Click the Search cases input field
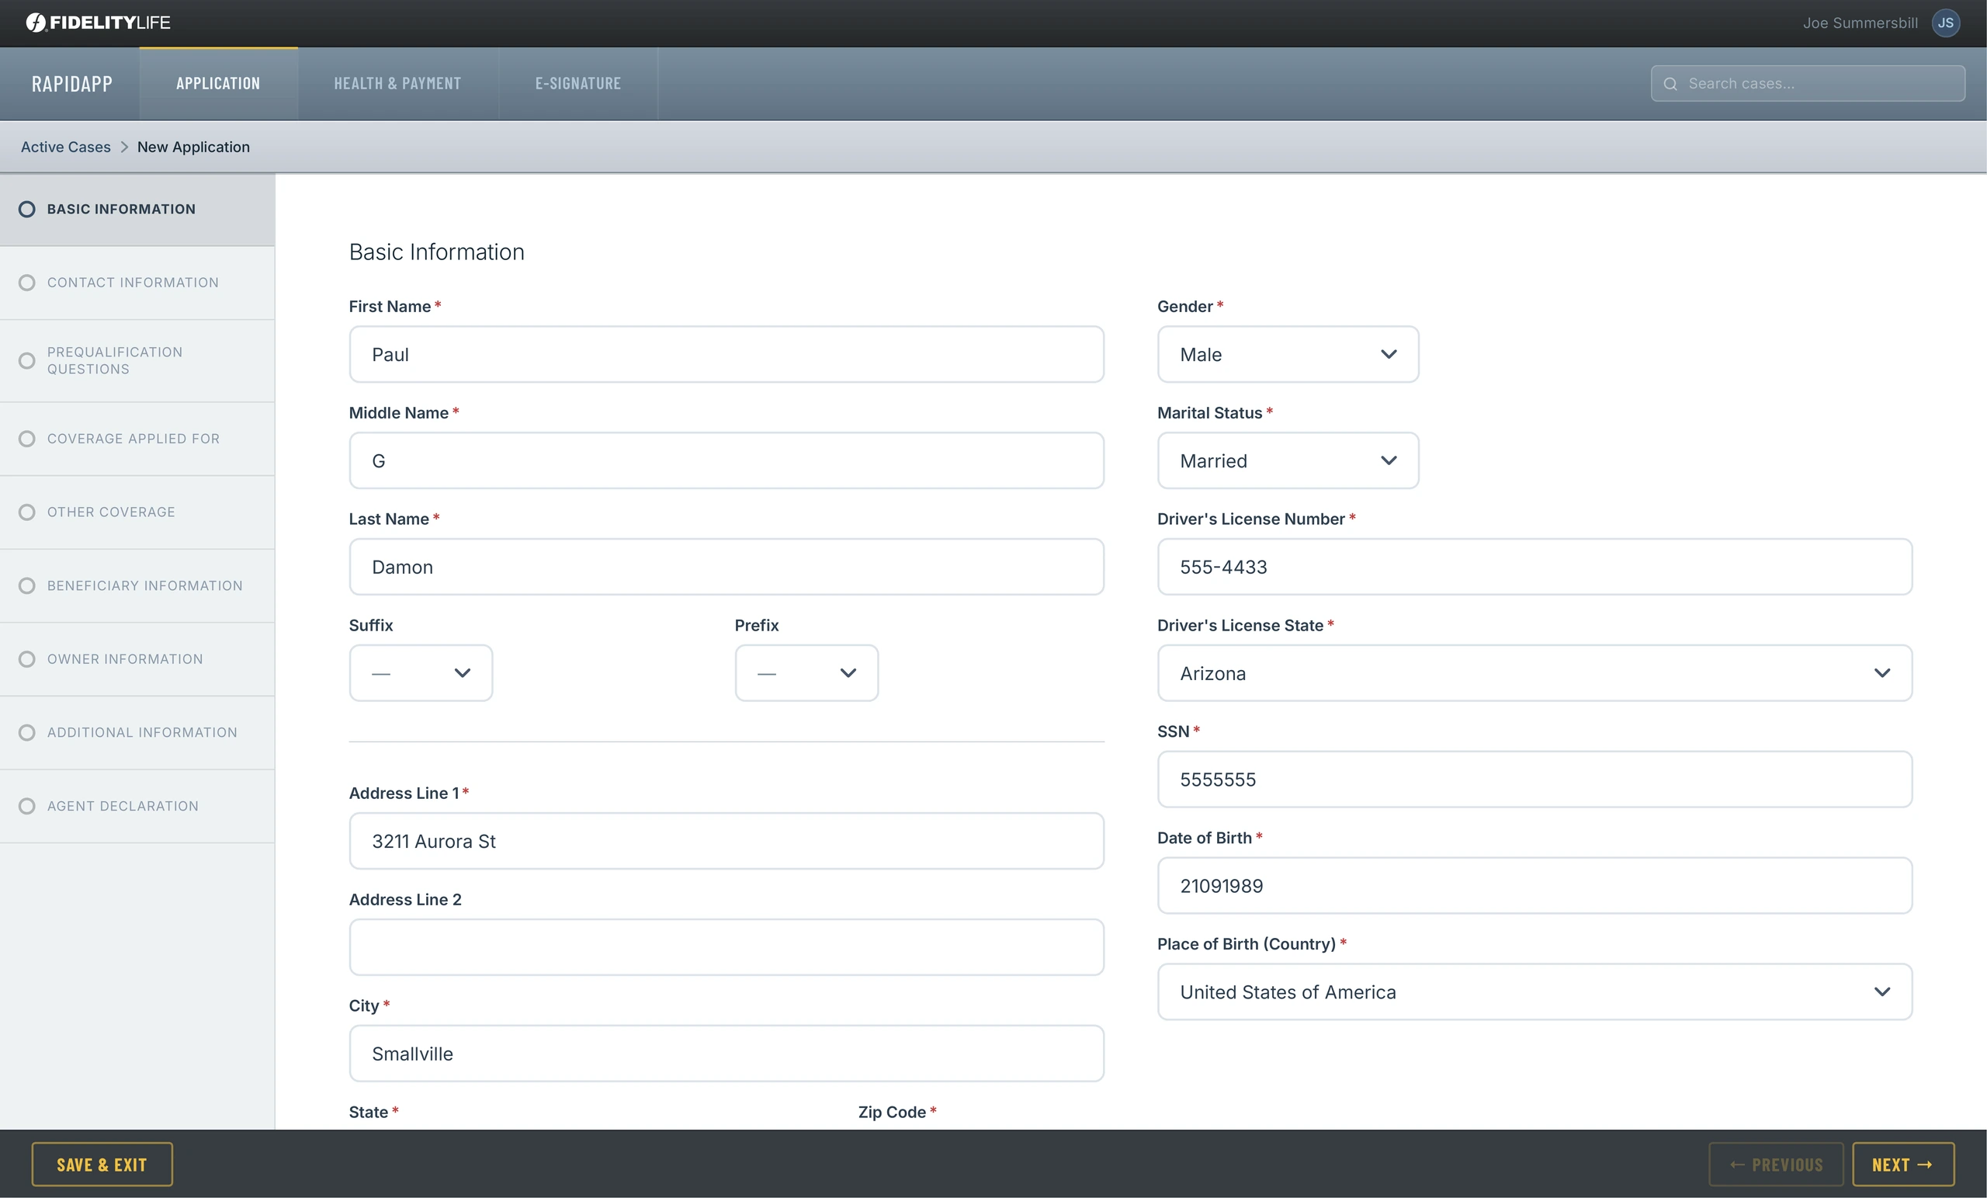This screenshot has height=1198, width=1987. coord(1808,84)
